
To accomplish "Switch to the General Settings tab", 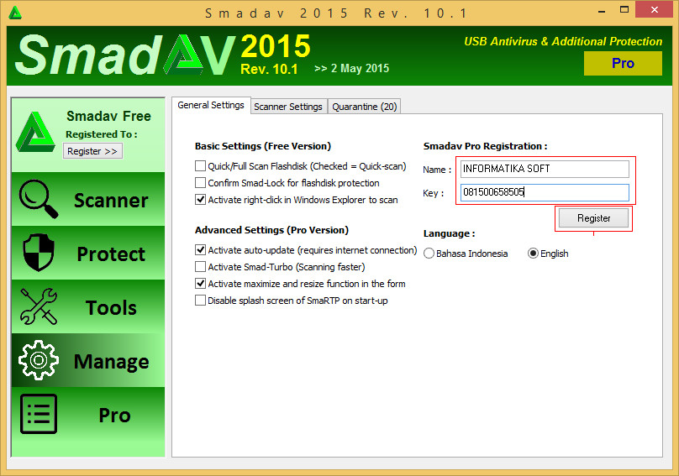I will click(x=211, y=105).
